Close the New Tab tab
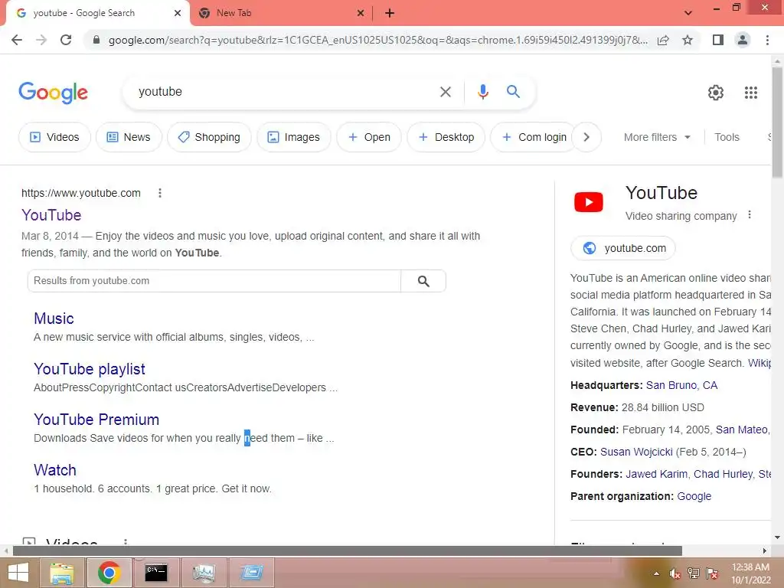The image size is (784, 588). 361,13
